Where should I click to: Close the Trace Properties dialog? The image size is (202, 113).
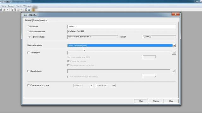[x=175, y=14]
